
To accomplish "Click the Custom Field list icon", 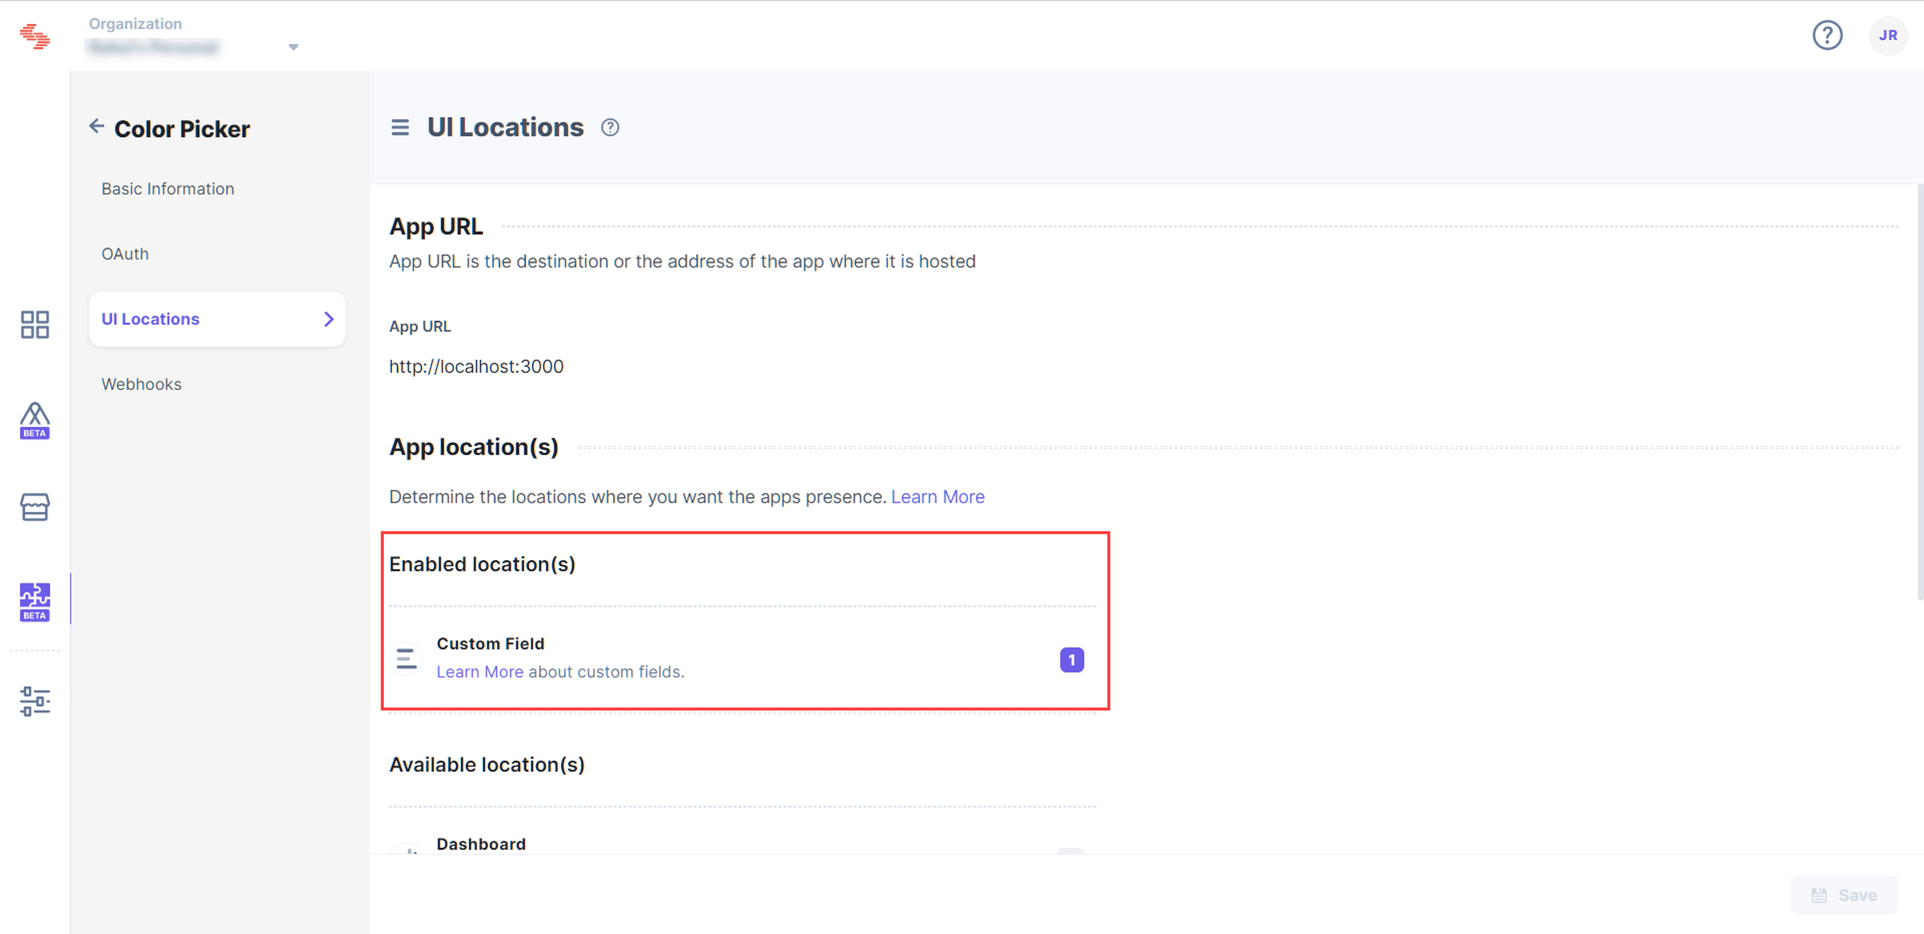I will click(x=407, y=659).
